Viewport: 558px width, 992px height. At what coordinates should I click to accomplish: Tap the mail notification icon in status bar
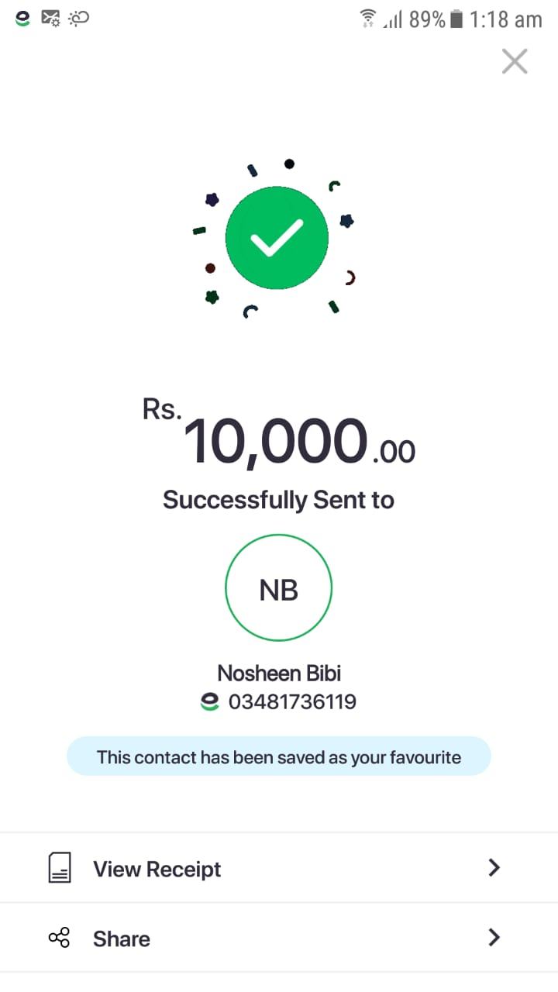50,18
